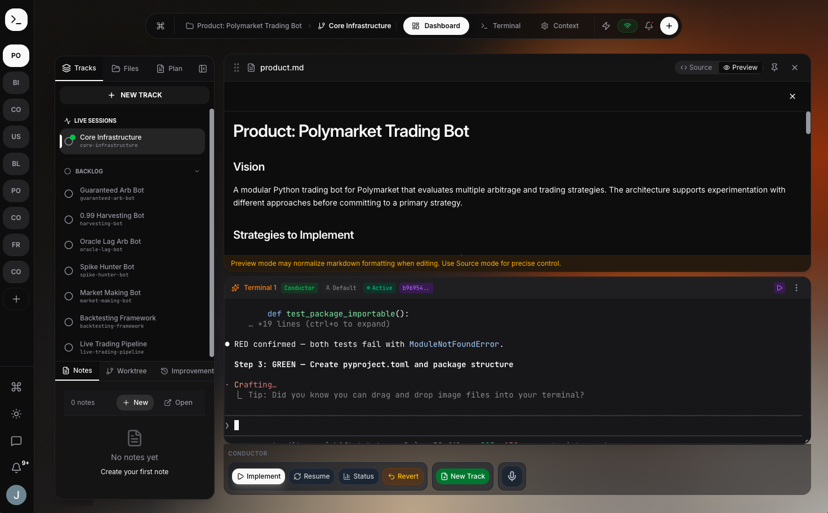Collapse the left sidebar panel icon
The image size is (828, 513).
point(203,69)
